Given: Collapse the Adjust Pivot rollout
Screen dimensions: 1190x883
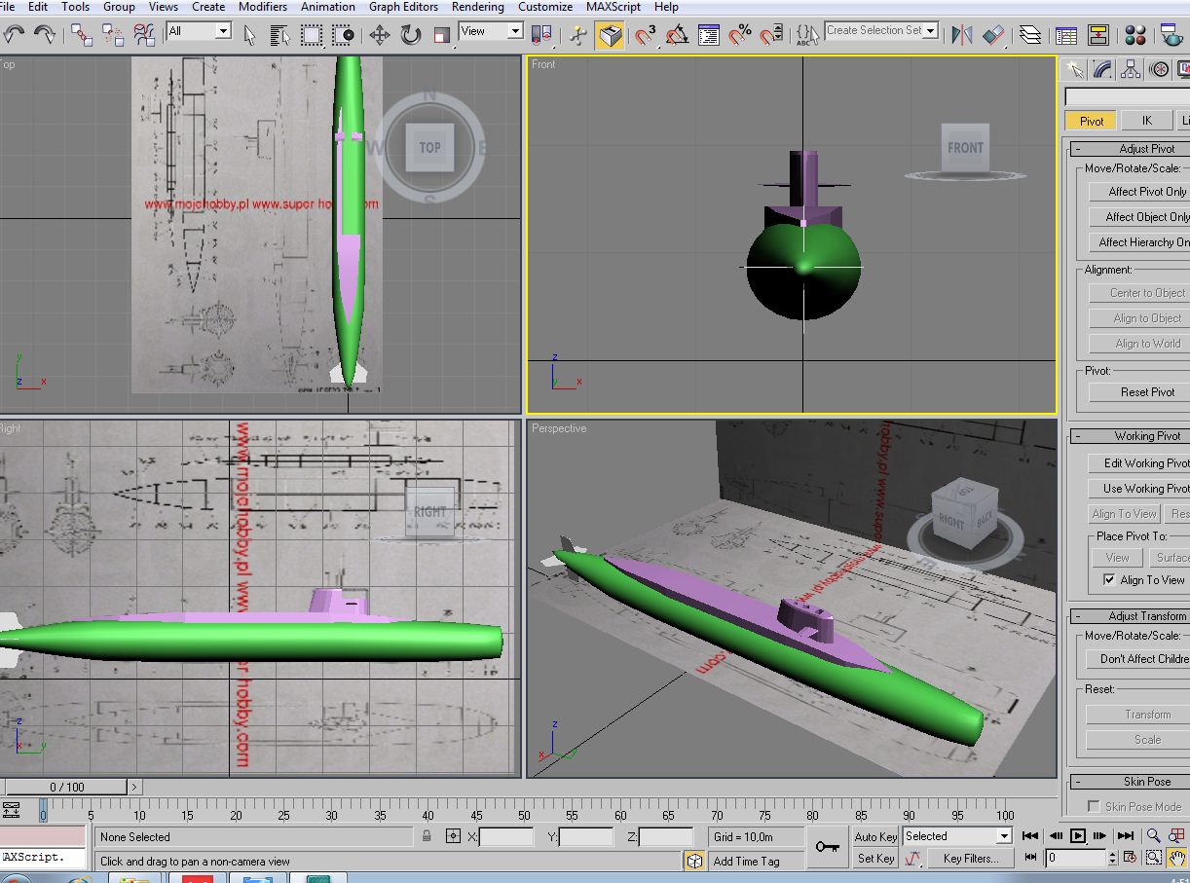Looking at the screenshot, I should pos(1130,149).
